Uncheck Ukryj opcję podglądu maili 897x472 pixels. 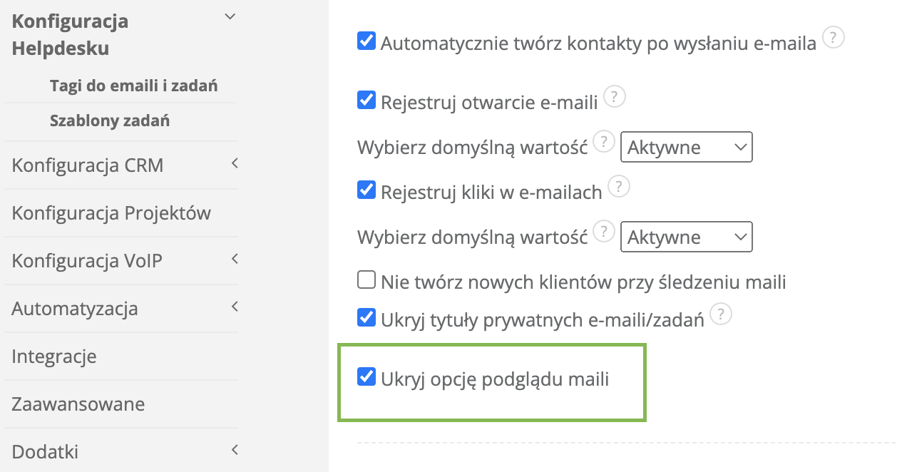click(x=367, y=377)
